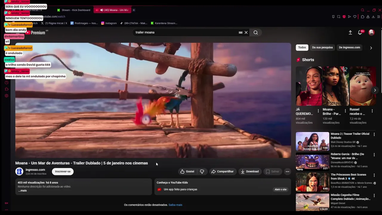Click the Abrir o site button

[x=281, y=189]
